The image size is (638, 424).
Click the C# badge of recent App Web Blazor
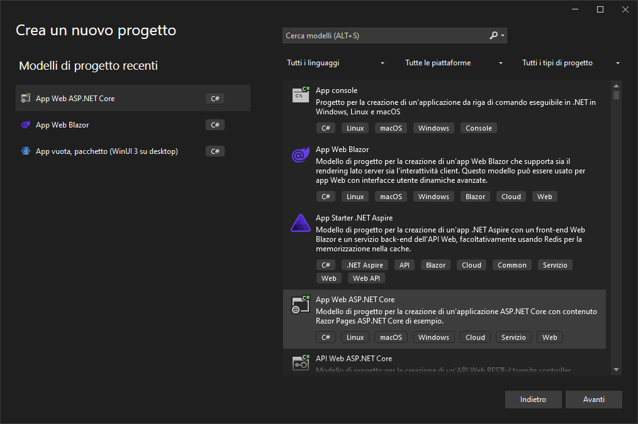coord(215,124)
